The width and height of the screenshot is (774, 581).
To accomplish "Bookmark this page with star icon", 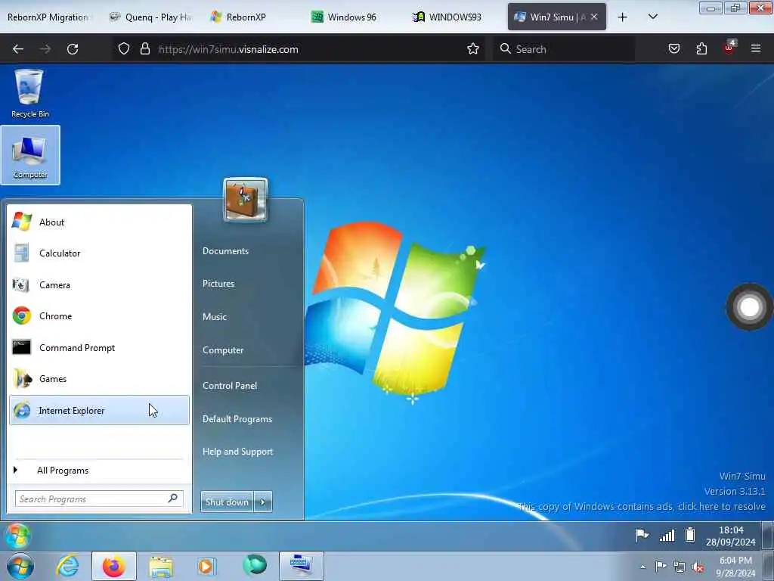I will [x=473, y=49].
